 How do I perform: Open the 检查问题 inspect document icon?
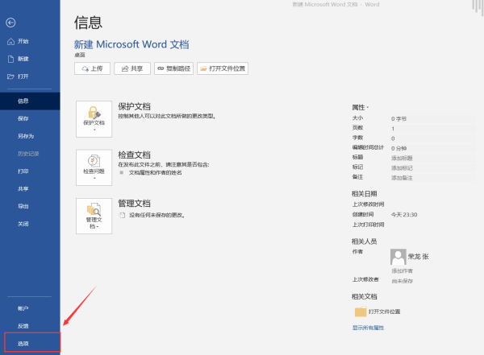click(x=94, y=166)
